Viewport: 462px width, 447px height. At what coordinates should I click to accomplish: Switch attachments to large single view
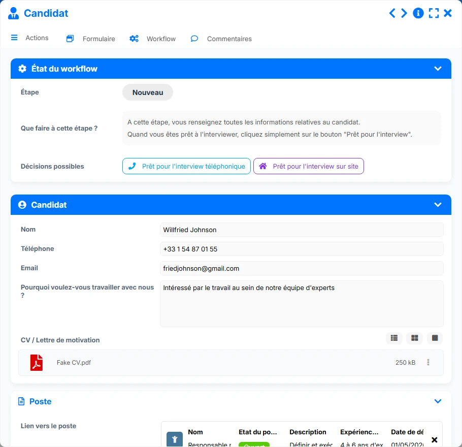[x=435, y=338]
